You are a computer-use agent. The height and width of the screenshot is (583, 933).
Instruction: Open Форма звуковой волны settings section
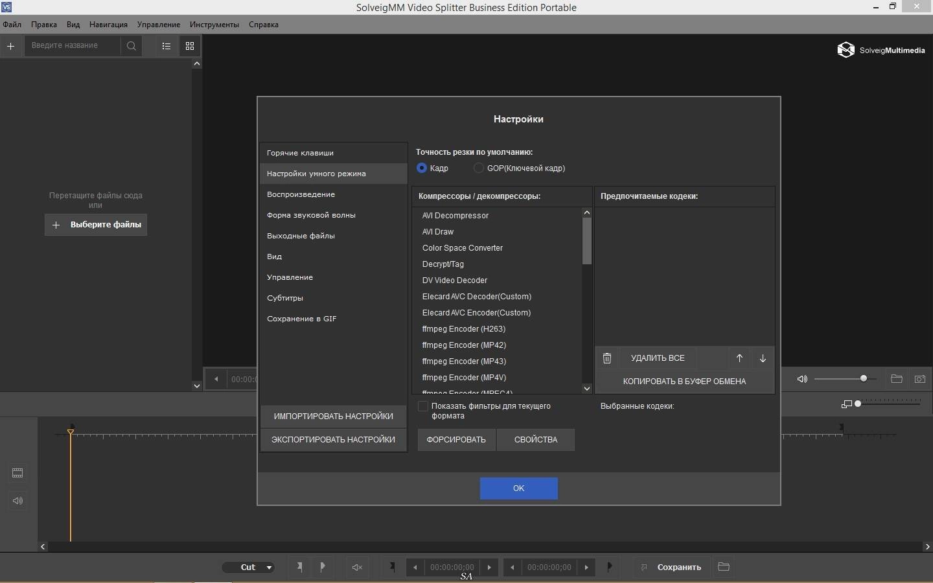pyautogui.click(x=333, y=215)
